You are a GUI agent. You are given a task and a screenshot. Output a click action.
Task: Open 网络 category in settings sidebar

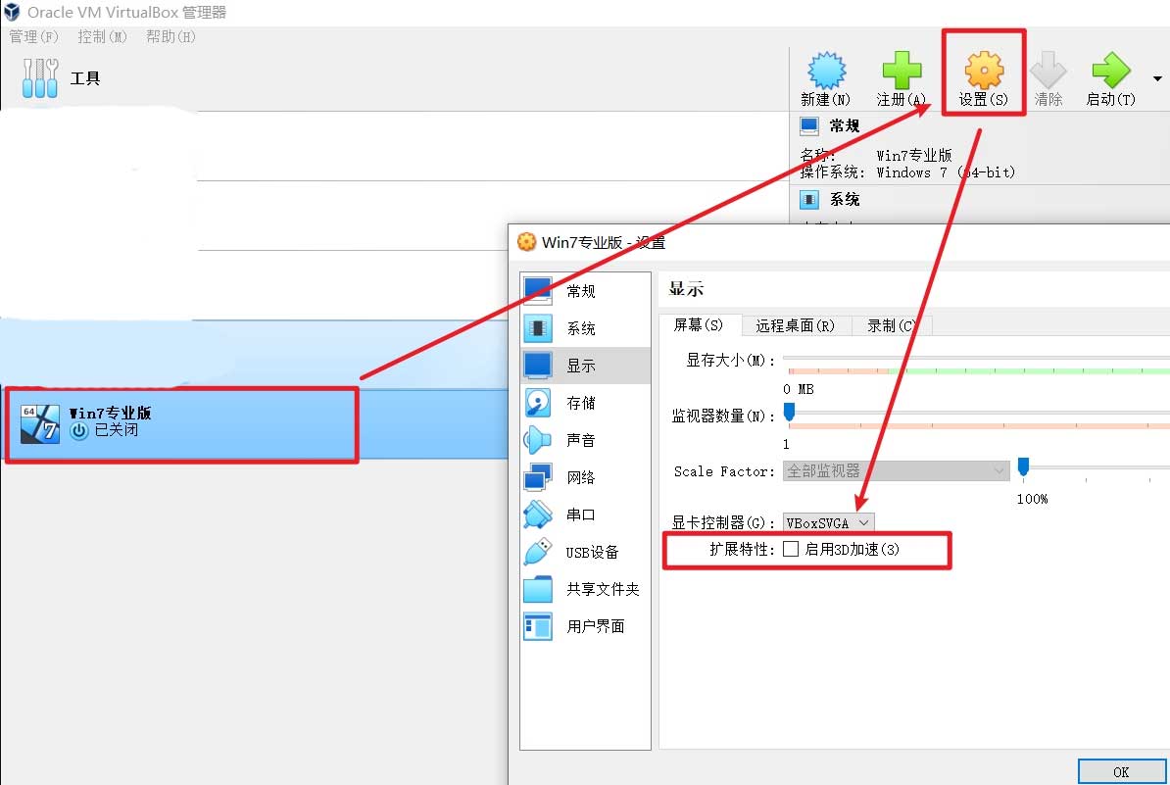(x=585, y=477)
